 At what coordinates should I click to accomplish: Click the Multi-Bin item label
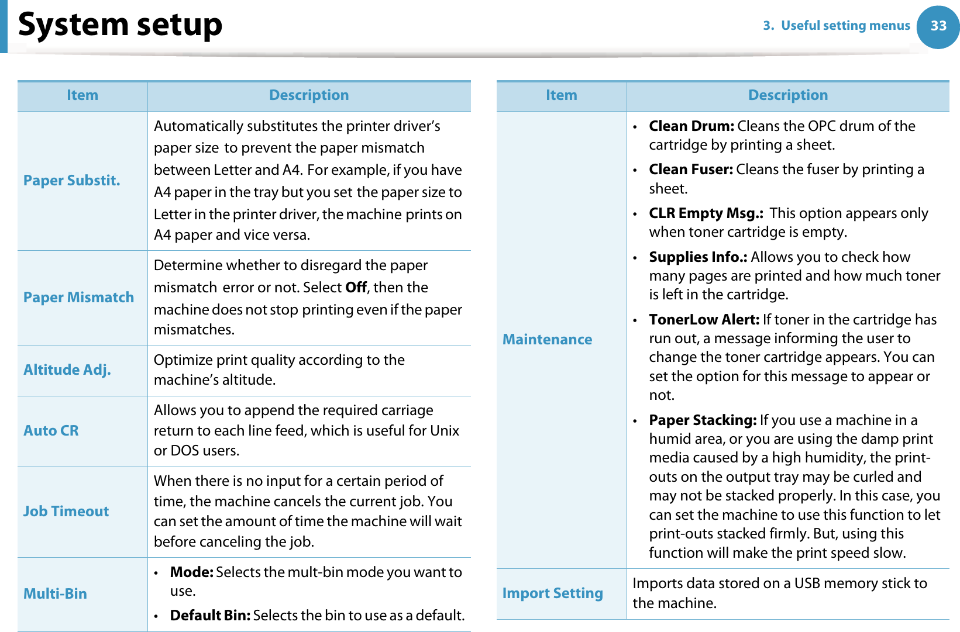(55, 594)
